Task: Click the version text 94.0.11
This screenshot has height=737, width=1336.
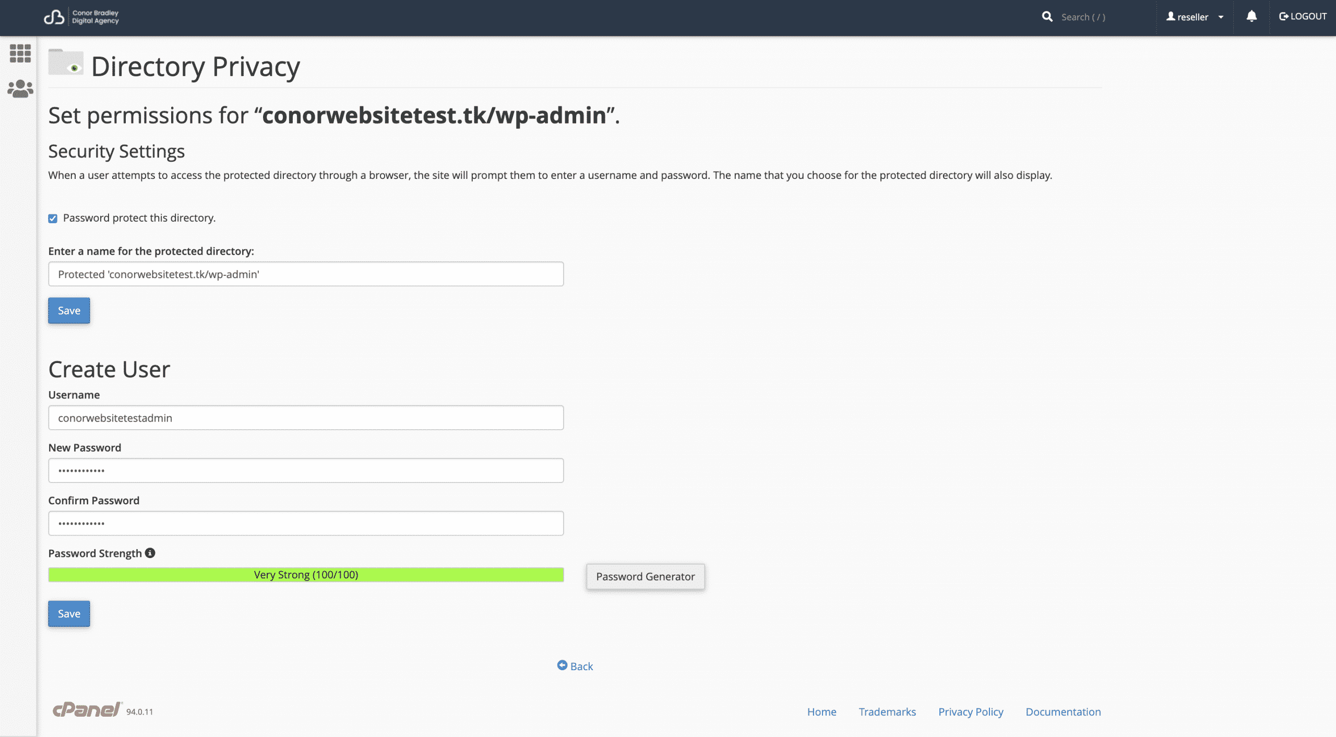Action: coord(139,712)
